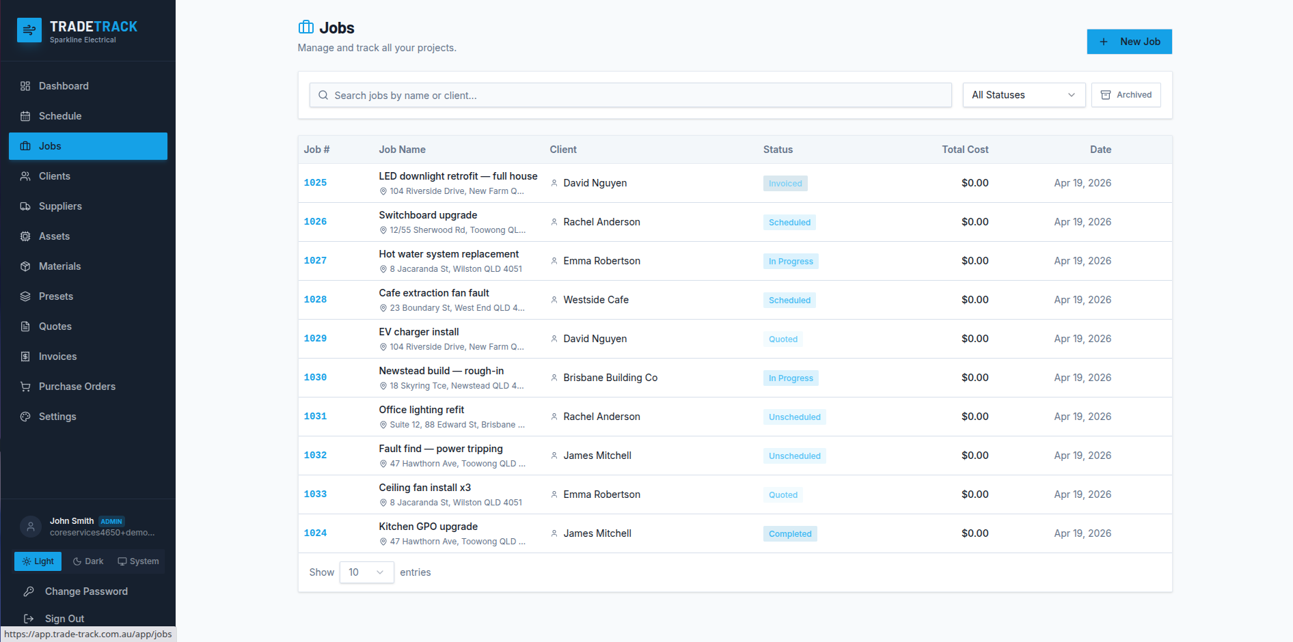Open the Show entries count dropdown

tap(366, 572)
